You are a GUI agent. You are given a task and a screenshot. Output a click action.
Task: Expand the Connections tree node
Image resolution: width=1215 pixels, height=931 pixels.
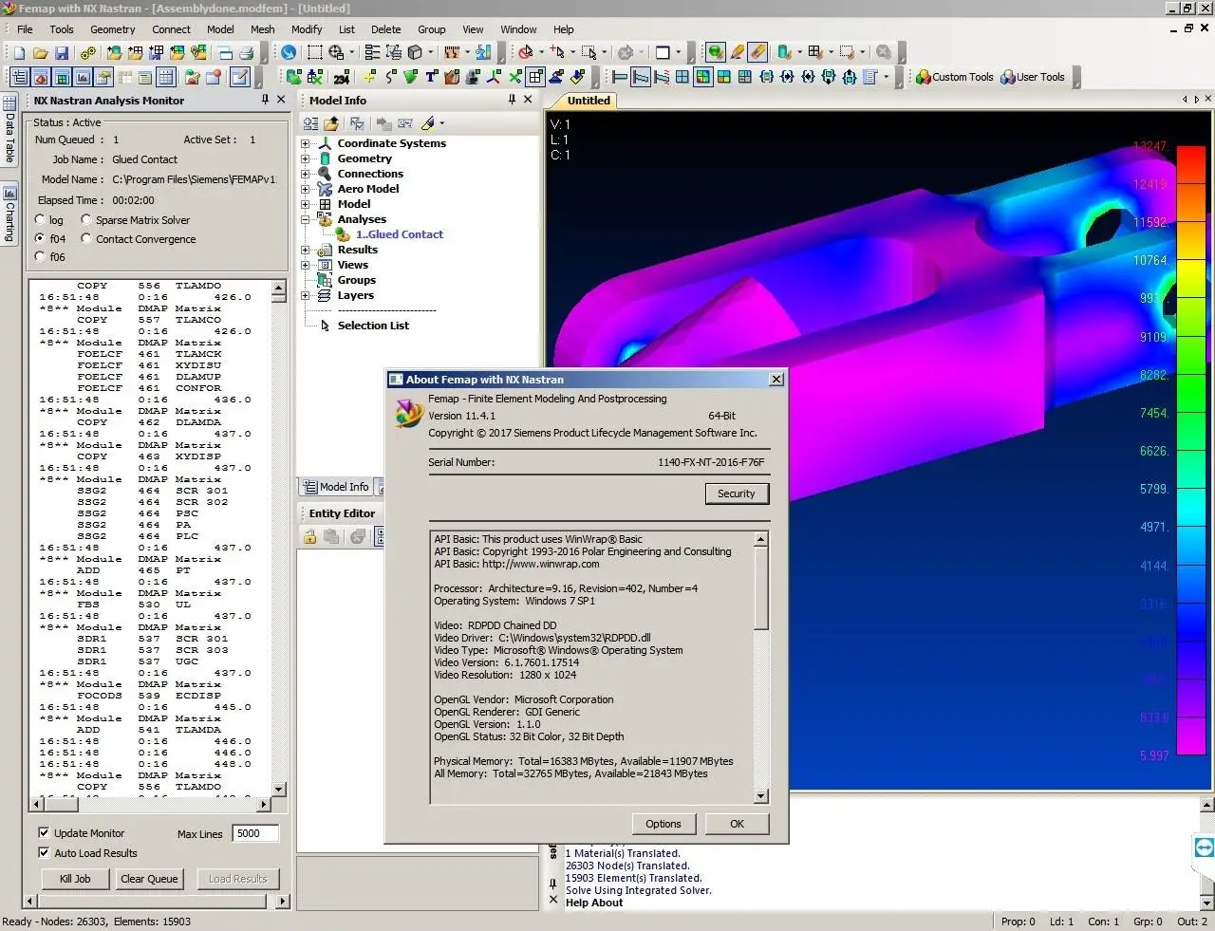306,174
